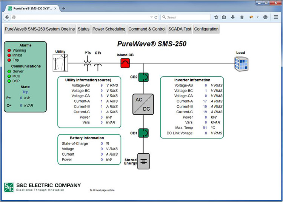Open the chat smiley icon in toolbar
283x202 pixels.
pyautogui.click(x=265, y=17)
